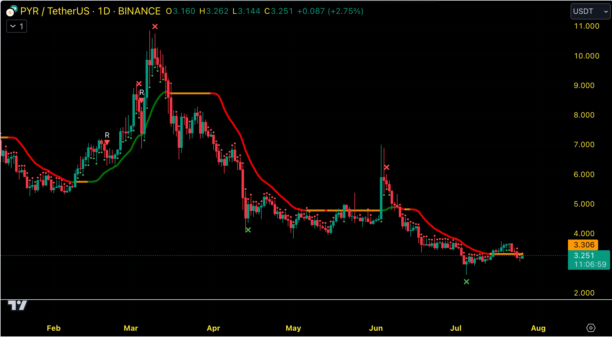Click the 9.000 price axis label
The image size is (612, 337).
pos(584,86)
